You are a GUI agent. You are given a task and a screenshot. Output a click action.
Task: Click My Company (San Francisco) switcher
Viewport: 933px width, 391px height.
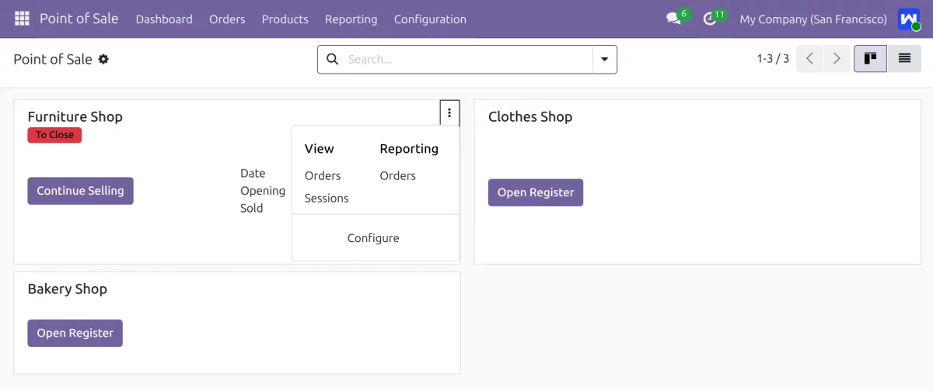coord(813,19)
